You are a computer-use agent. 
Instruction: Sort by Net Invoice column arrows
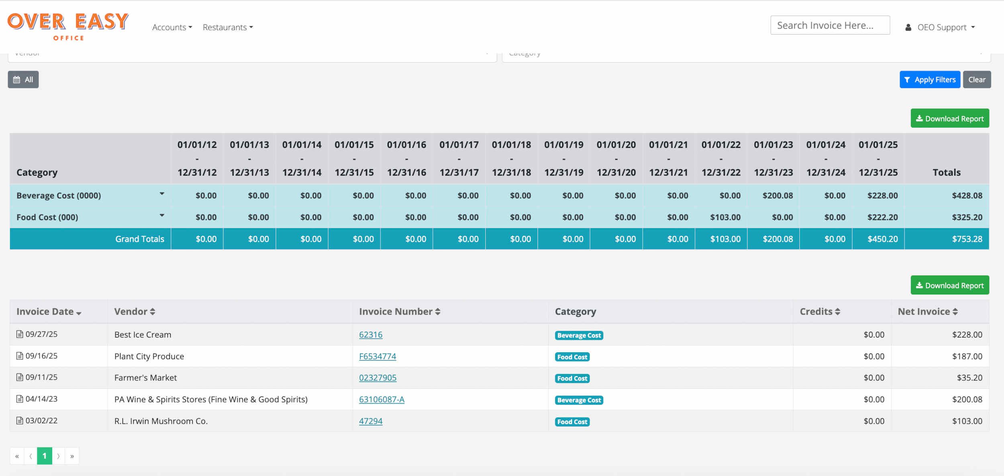click(955, 312)
